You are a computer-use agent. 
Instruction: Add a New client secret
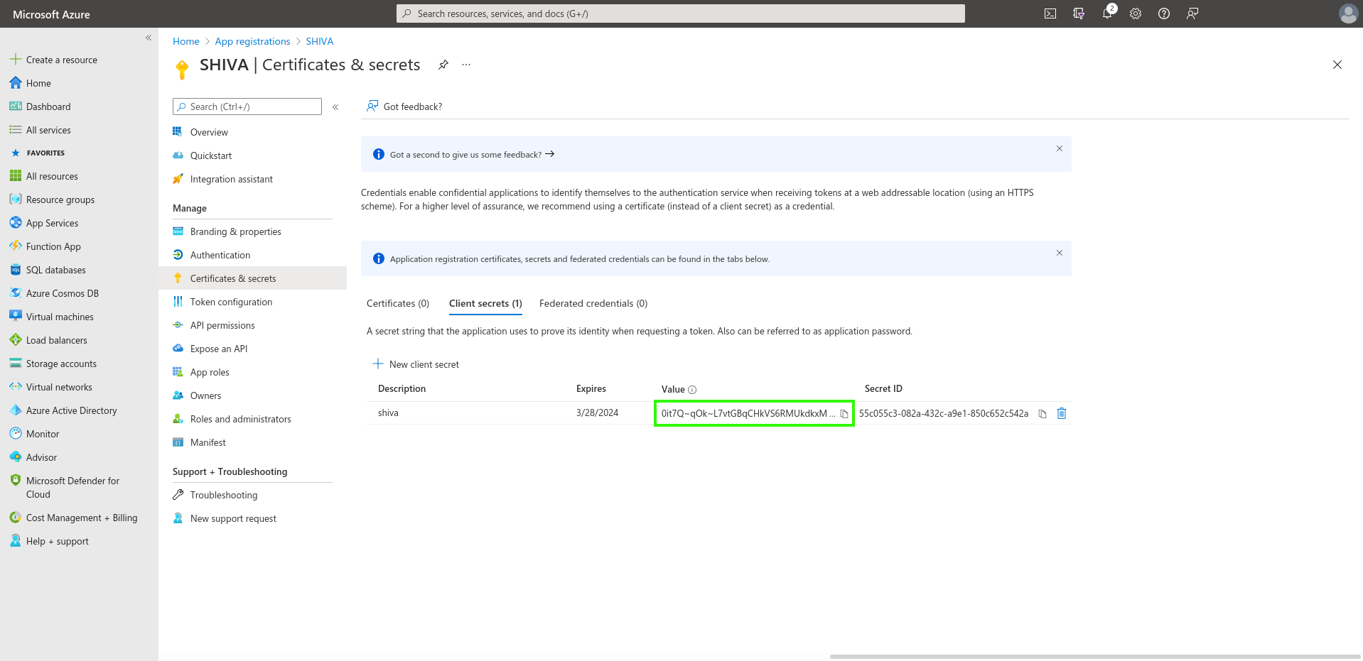(x=416, y=364)
